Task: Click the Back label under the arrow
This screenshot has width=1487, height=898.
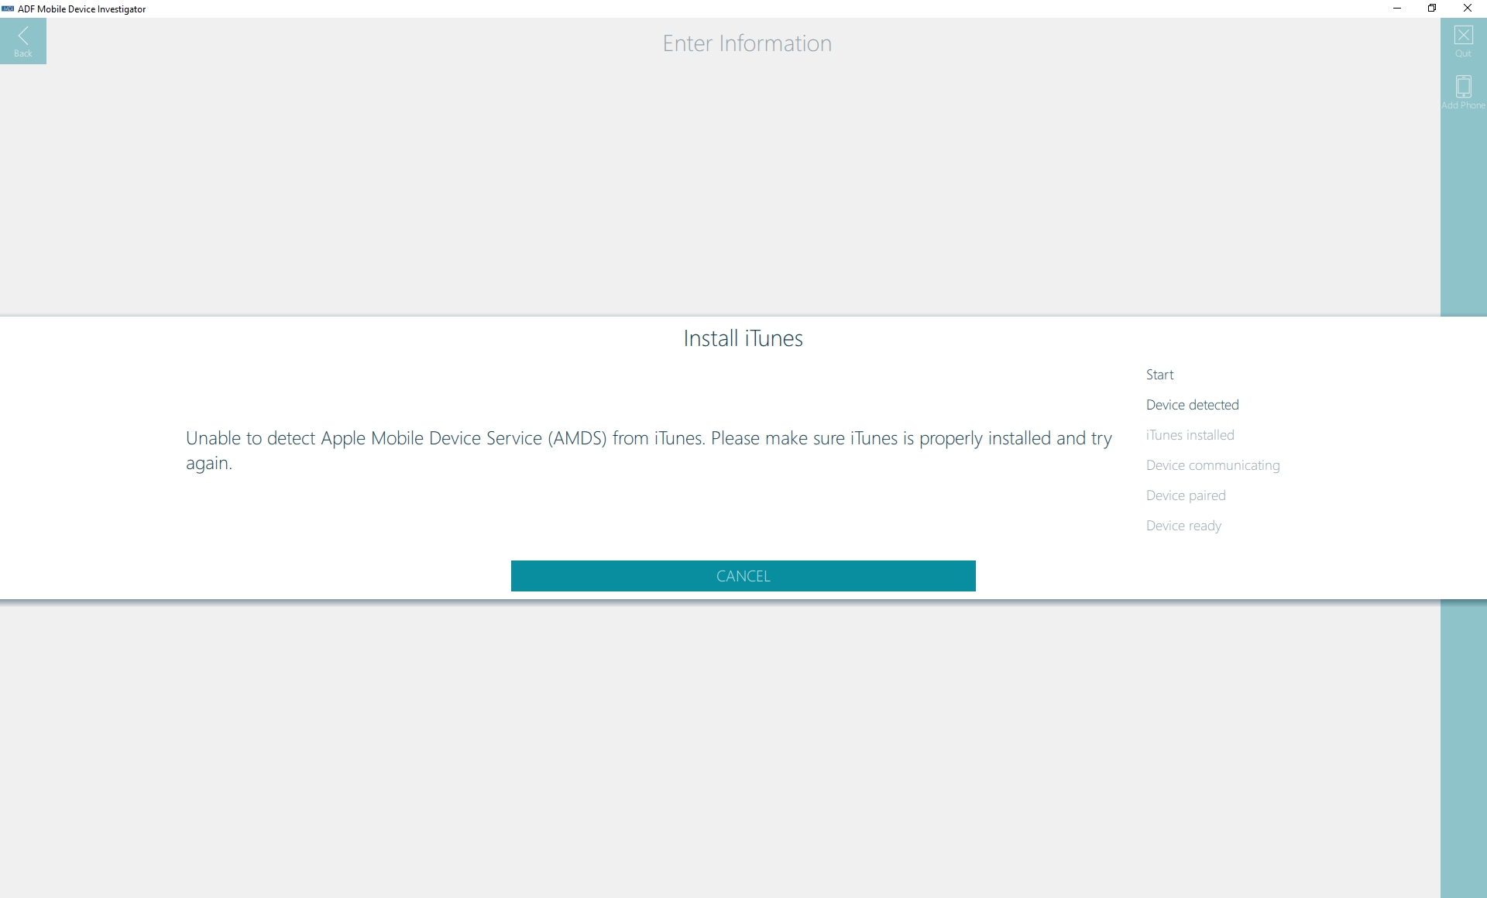Action: pos(23,53)
